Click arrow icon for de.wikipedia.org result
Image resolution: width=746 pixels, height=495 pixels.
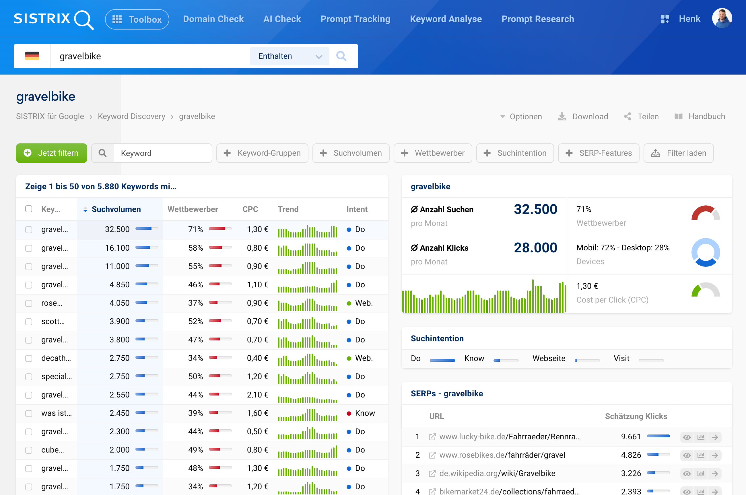[x=715, y=474]
